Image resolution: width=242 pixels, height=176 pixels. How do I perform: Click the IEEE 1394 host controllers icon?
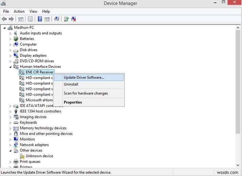(x=16, y=111)
